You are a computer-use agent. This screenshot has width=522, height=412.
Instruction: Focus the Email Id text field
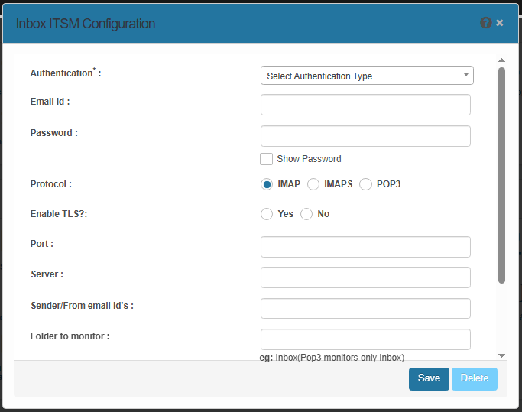click(365, 105)
